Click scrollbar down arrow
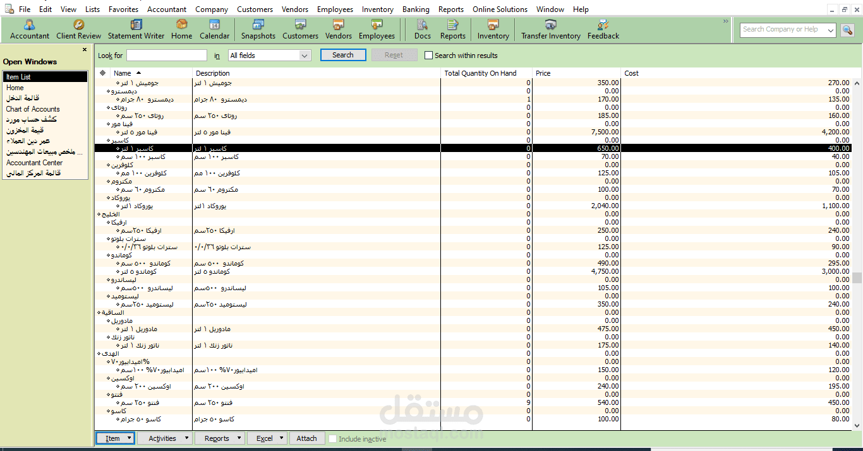This screenshot has height=451, width=863. tap(857, 426)
